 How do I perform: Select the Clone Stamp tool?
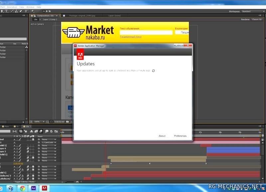click(x=16, y=11)
